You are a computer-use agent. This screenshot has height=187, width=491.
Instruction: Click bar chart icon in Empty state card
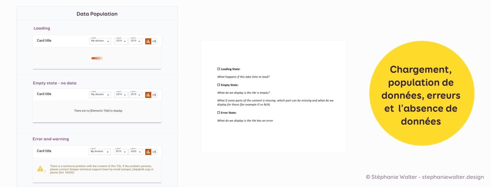click(x=148, y=95)
